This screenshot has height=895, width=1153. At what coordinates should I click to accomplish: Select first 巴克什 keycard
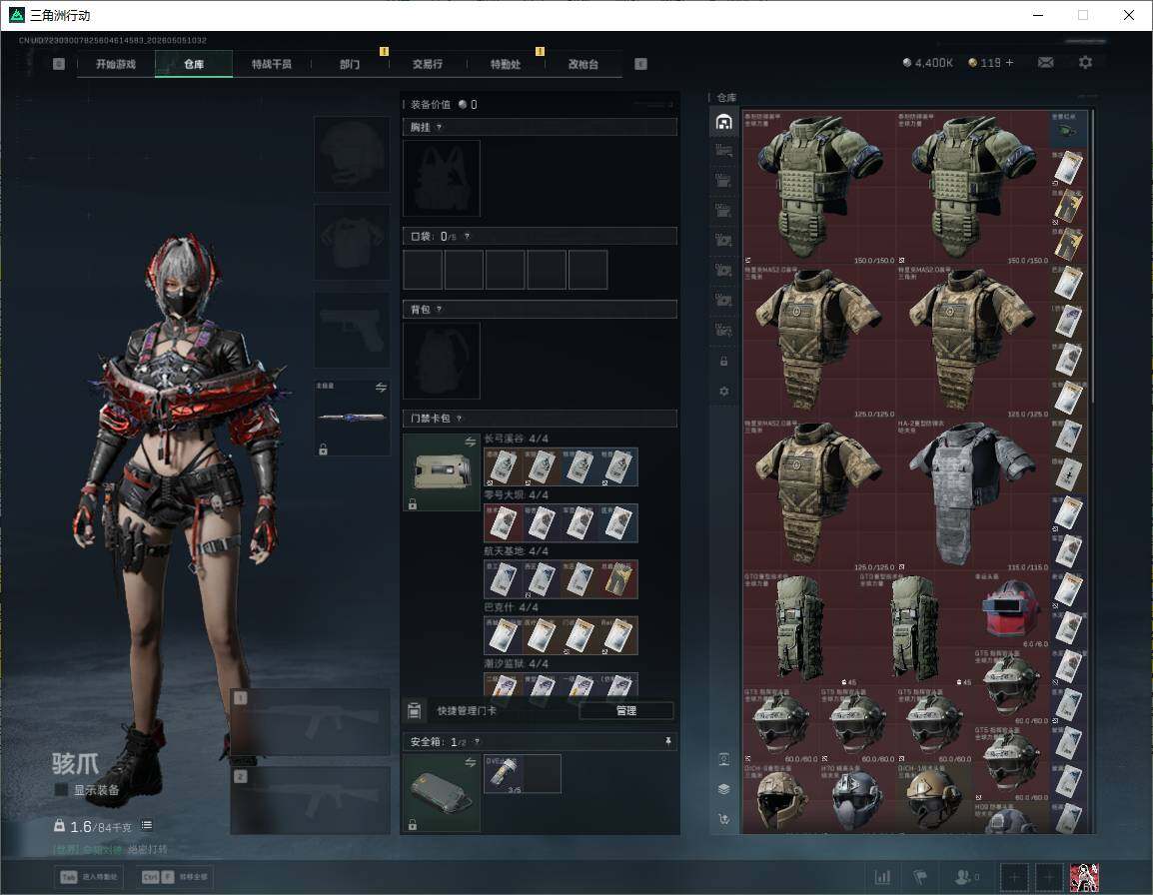(503, 635)
